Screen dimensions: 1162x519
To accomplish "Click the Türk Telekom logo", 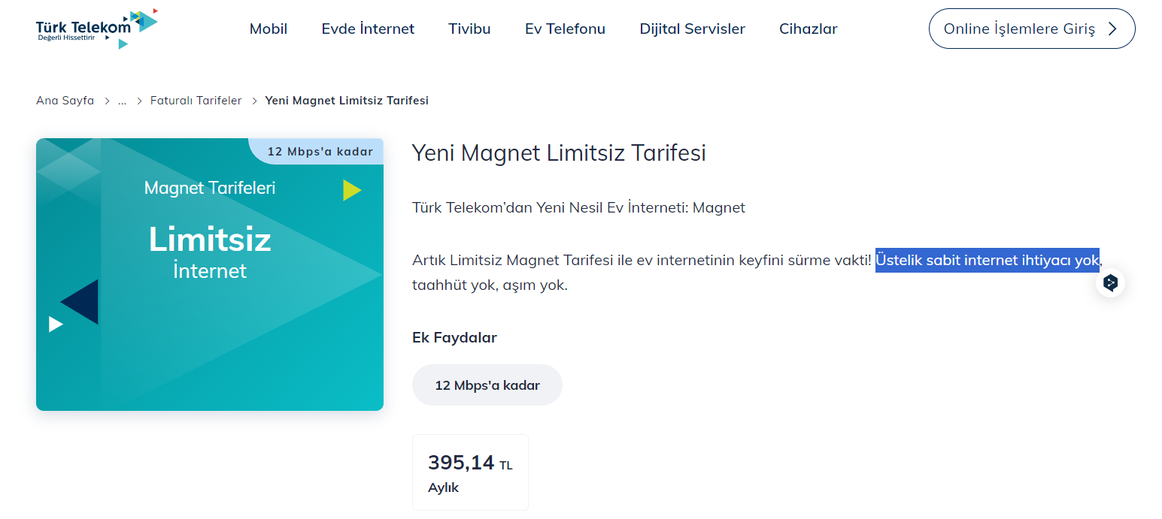I will 96,29.
